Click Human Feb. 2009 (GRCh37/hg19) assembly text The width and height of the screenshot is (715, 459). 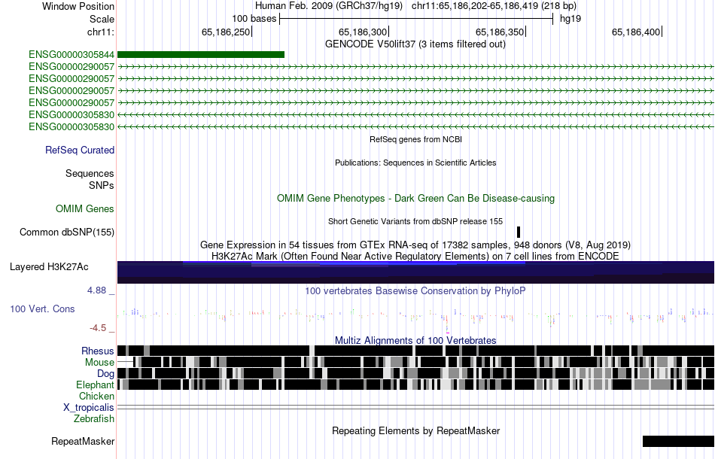(x=329, y=6)
